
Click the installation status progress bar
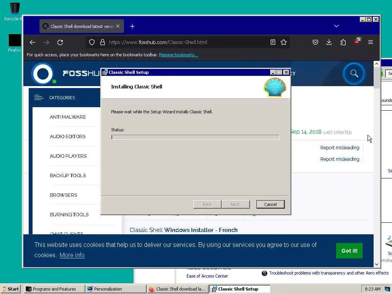(195, 137)
